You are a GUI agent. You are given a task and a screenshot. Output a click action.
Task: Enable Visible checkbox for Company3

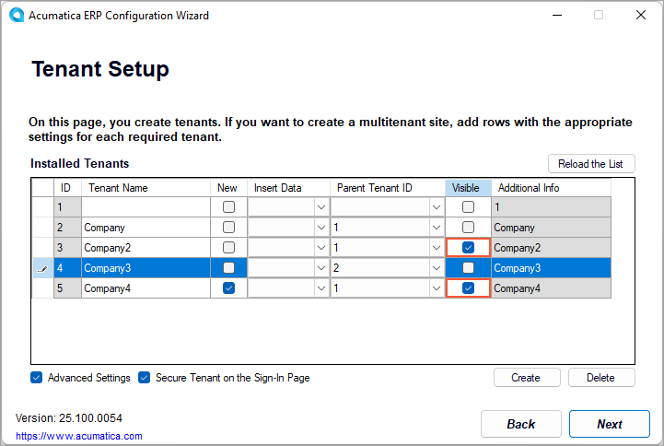coord(468,268)
